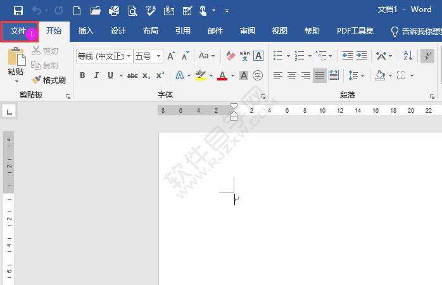Viewport: 442px width, 285px height.
Task: Switch to the 引用 tab
Action: pyautogui.click(x=182, y=31)
